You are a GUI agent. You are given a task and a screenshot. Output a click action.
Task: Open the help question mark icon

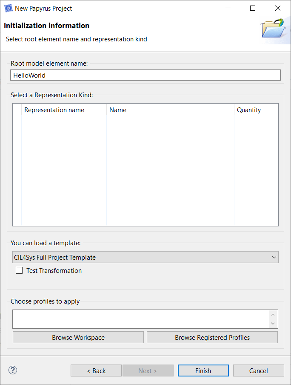pyautogui.click(x=13, y=370)
